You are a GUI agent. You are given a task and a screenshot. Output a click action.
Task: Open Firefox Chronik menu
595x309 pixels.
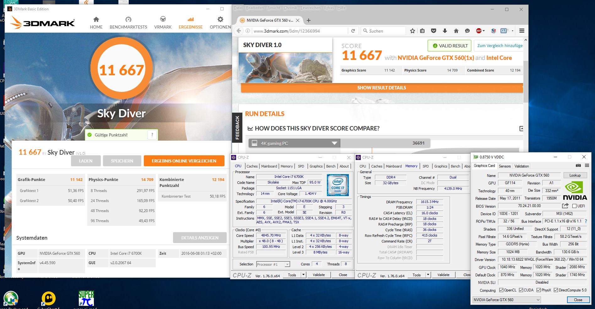click(x=290, y=8)
